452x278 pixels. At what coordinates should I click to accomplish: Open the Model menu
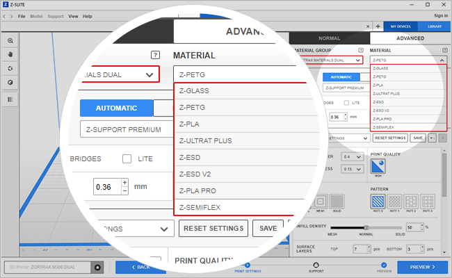coord(36,17)
